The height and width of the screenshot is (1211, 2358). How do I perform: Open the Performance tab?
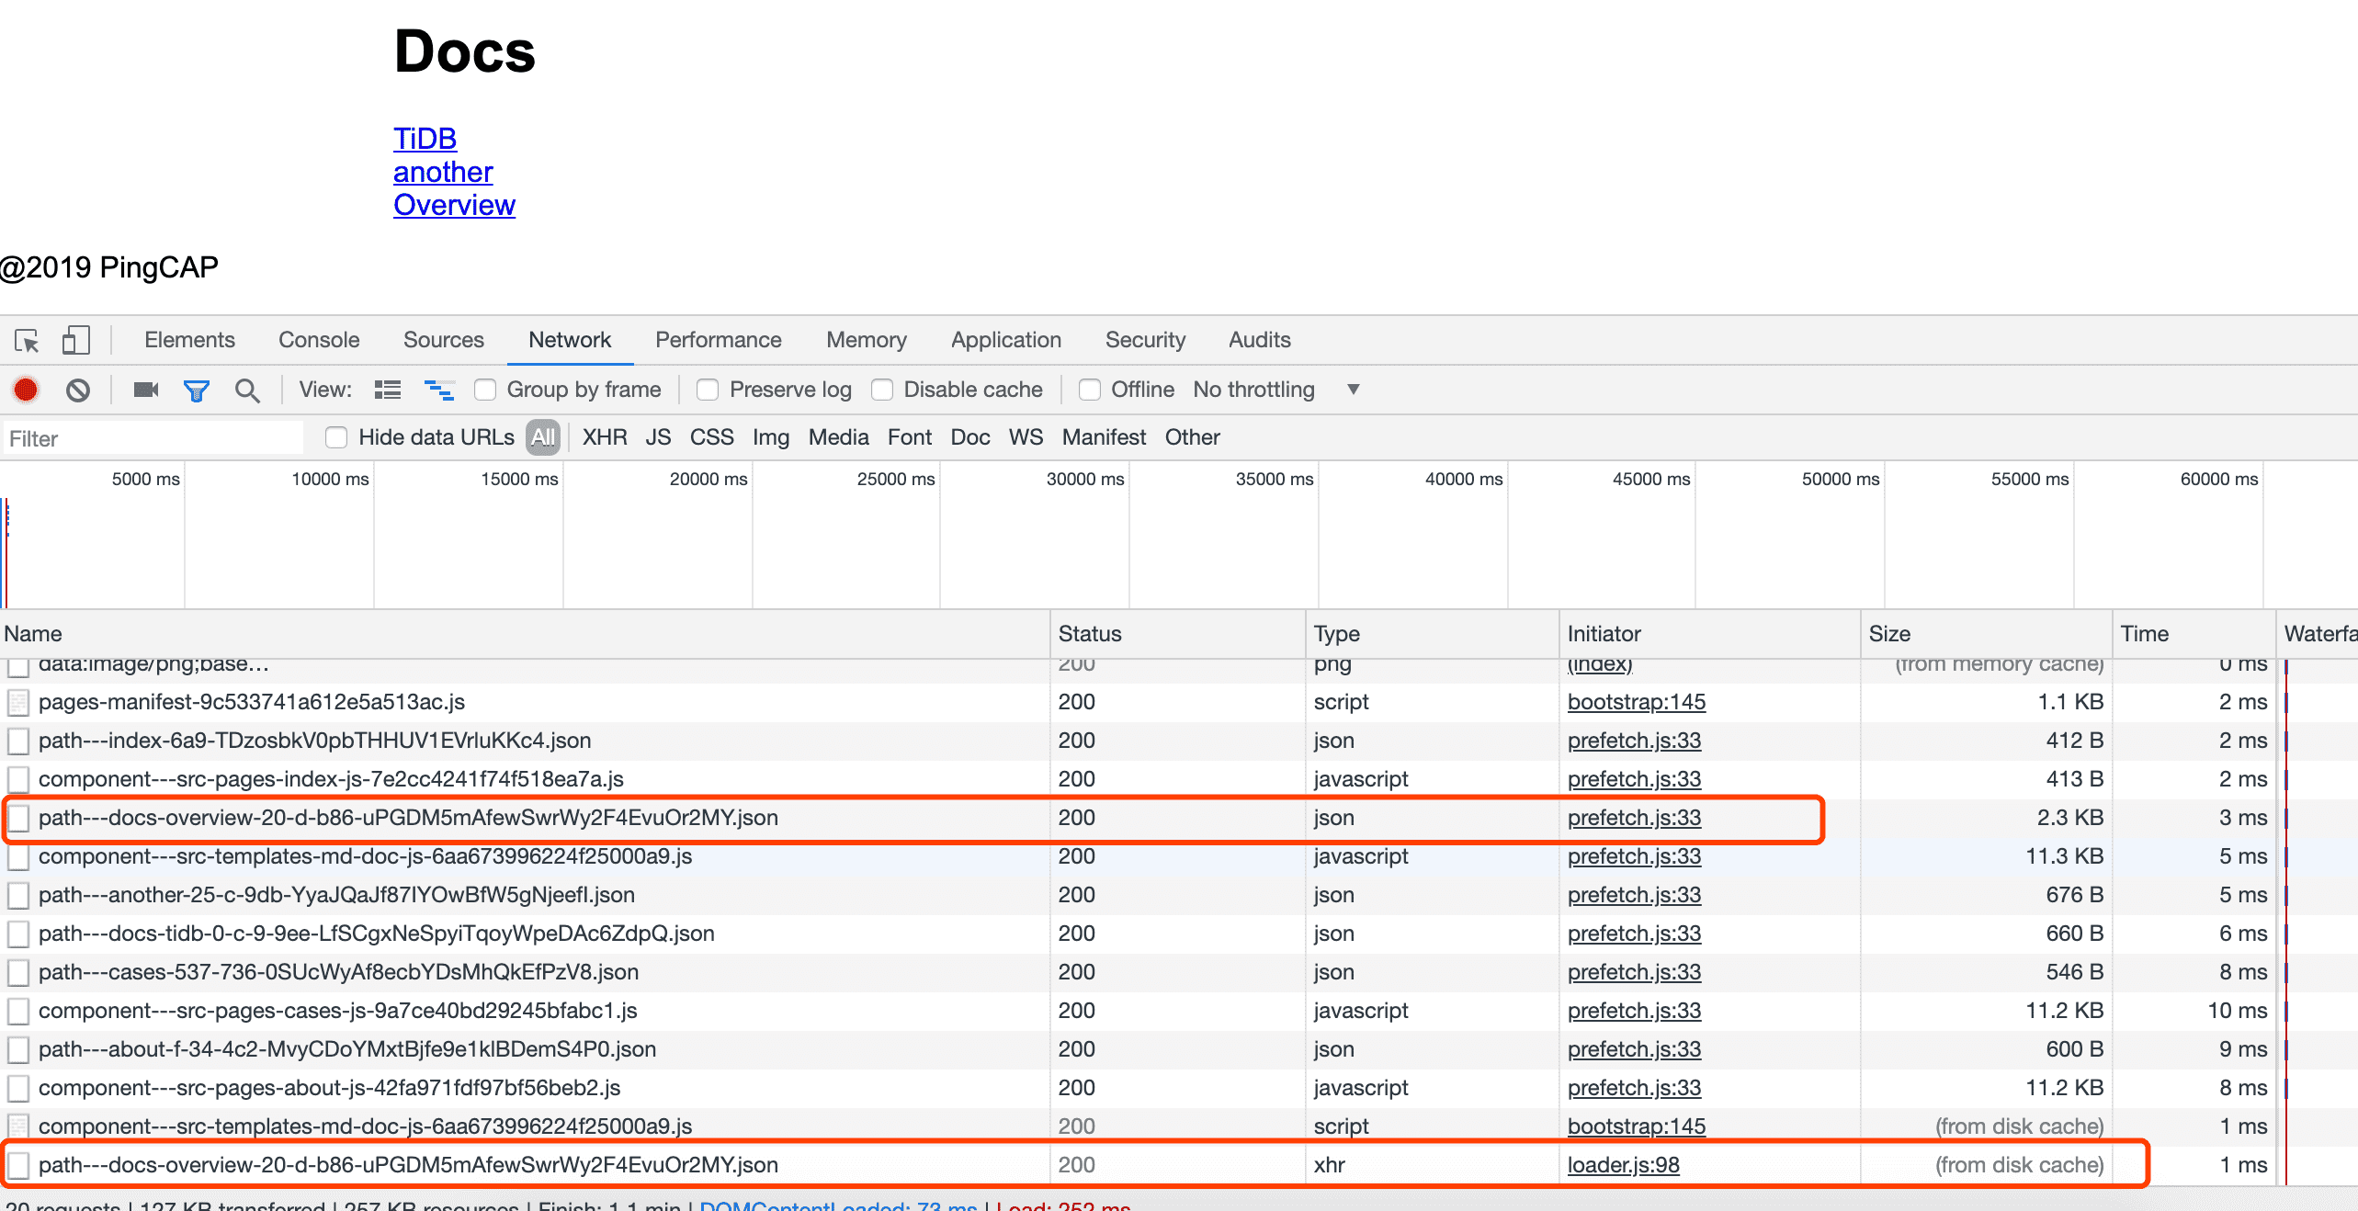click(718, 340)
